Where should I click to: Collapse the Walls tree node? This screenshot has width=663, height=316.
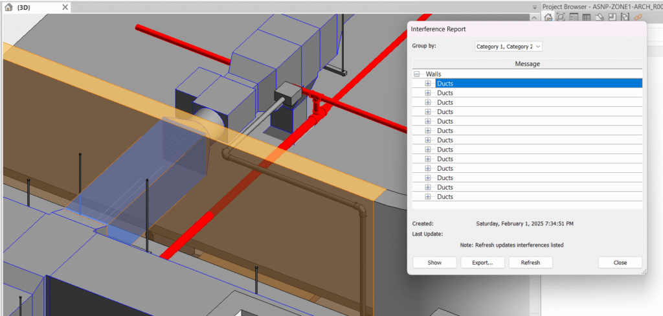tap(417, 74)
